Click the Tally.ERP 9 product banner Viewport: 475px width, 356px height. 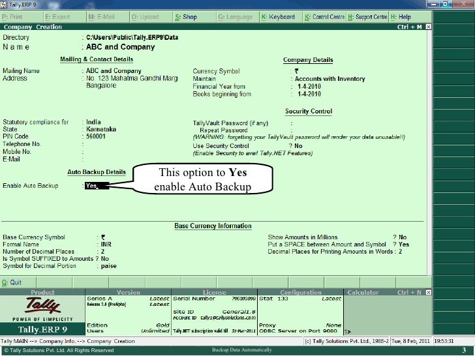tap(42, 329)
